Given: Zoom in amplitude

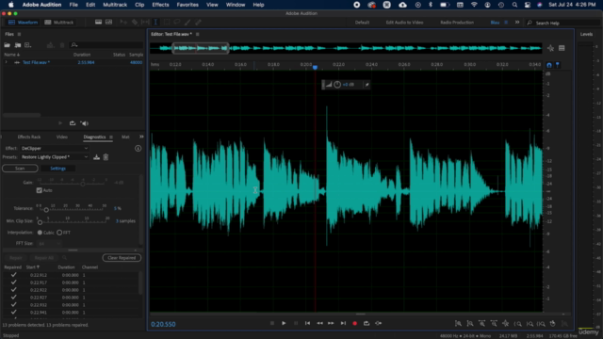Looking at the screenshot, I should pos(459,324).
